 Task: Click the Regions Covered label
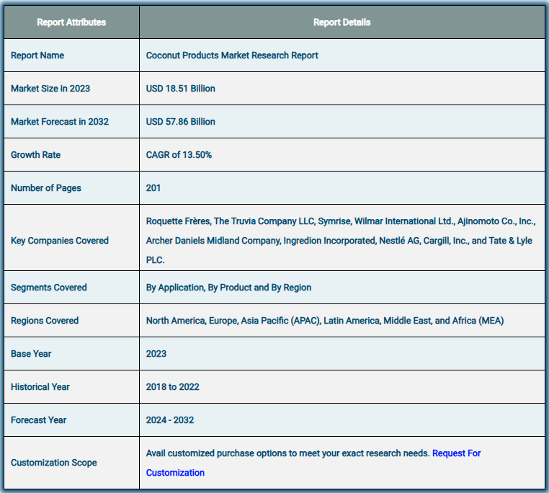coord(45,321)
